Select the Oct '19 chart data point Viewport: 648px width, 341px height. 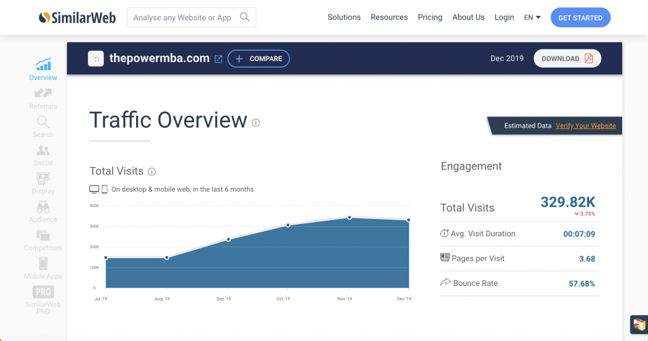point(288,225)
